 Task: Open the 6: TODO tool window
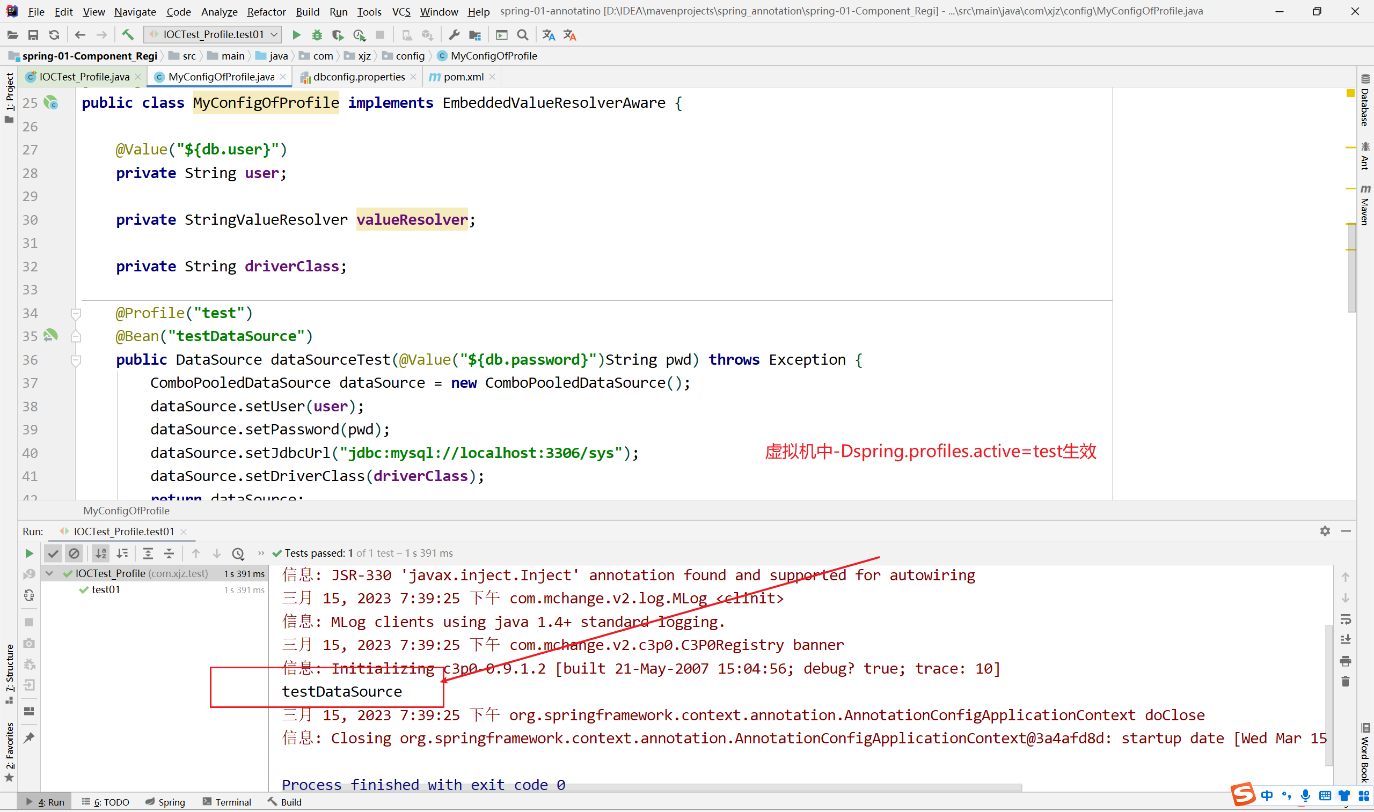pos(106,802)
